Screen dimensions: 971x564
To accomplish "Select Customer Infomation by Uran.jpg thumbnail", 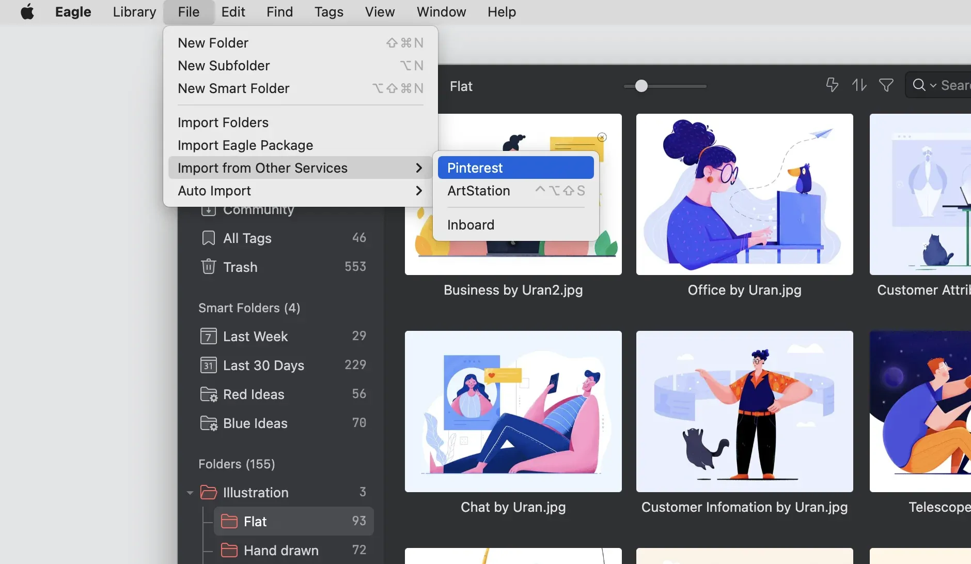I will 744,411.
